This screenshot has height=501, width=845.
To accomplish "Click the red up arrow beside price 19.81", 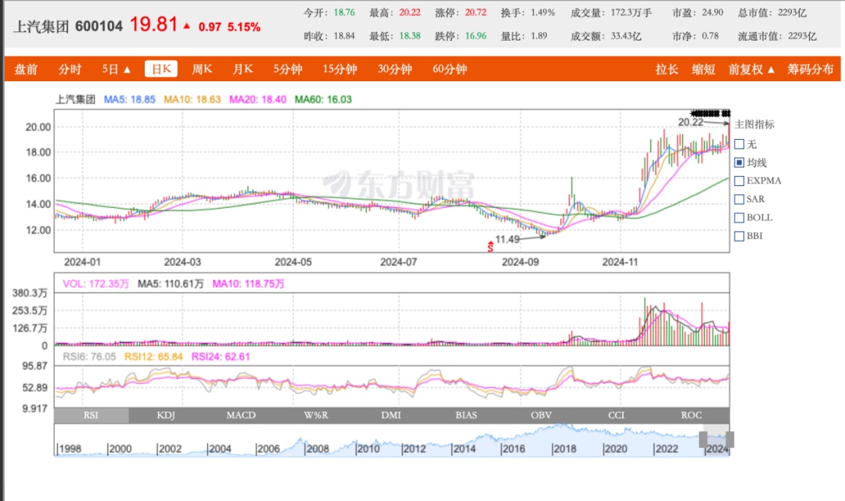I will (186, 26).
